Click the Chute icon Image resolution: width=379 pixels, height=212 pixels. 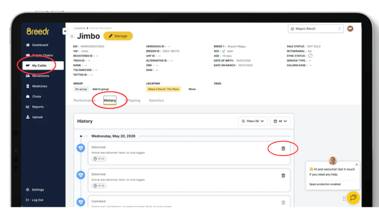(28, 96)
